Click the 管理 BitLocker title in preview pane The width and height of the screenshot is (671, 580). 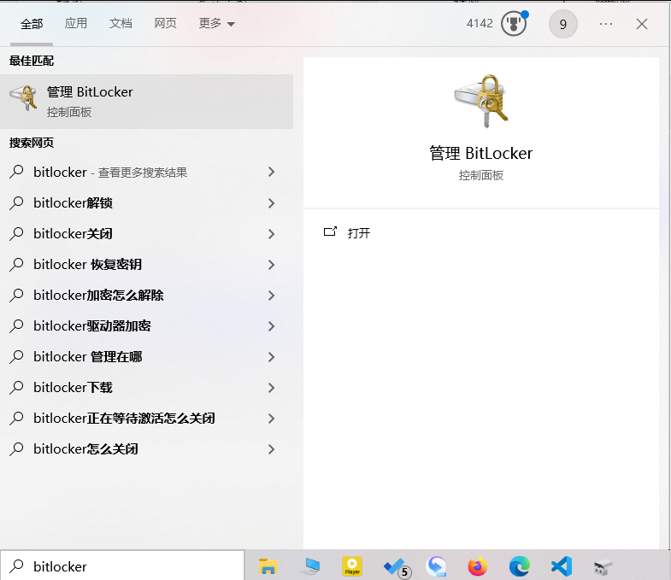click(481, 153)
